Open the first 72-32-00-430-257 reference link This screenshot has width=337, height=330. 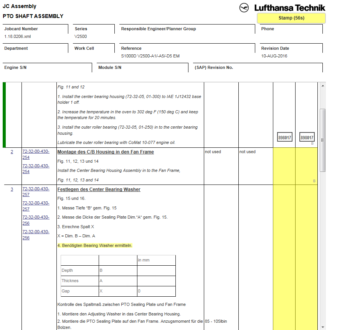pos(36,192)
